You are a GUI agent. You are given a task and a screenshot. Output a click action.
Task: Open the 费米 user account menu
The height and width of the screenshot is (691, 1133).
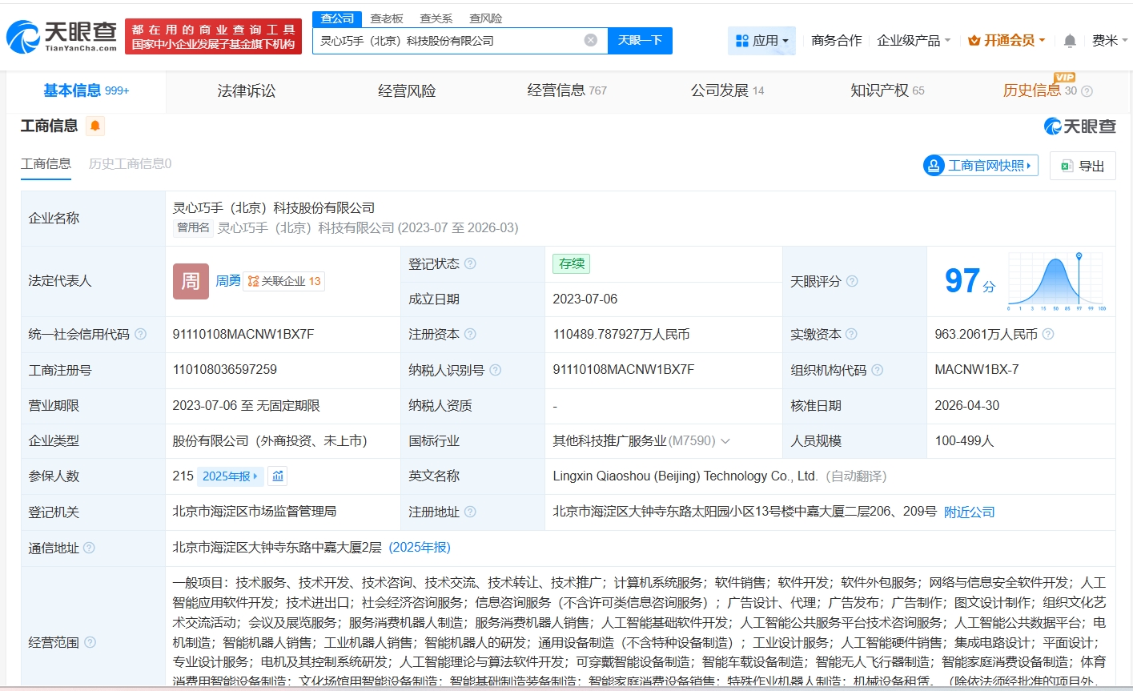(1110, 40)
